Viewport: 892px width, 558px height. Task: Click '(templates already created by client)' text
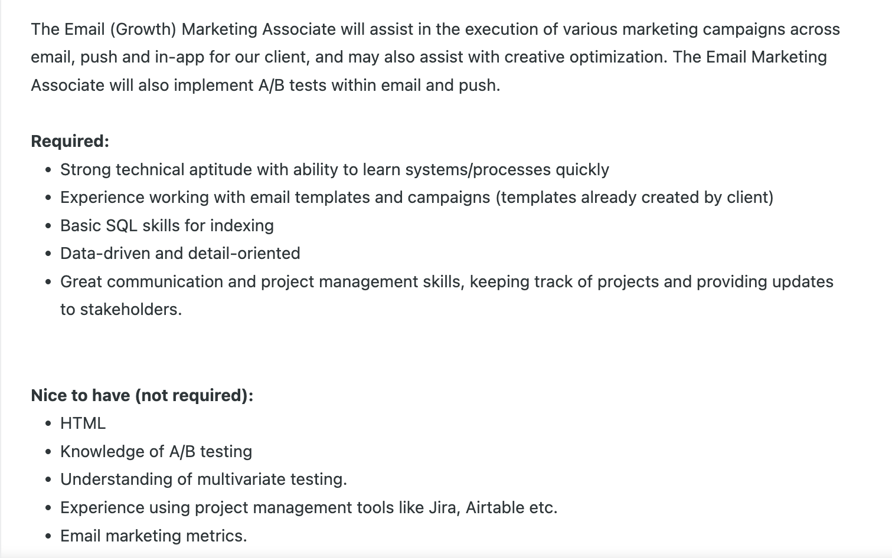(x=635, y=198)
